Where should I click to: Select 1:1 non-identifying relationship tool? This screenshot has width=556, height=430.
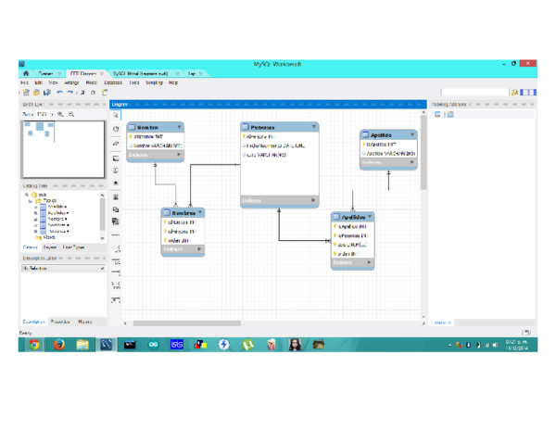click(x=116, y=235)
